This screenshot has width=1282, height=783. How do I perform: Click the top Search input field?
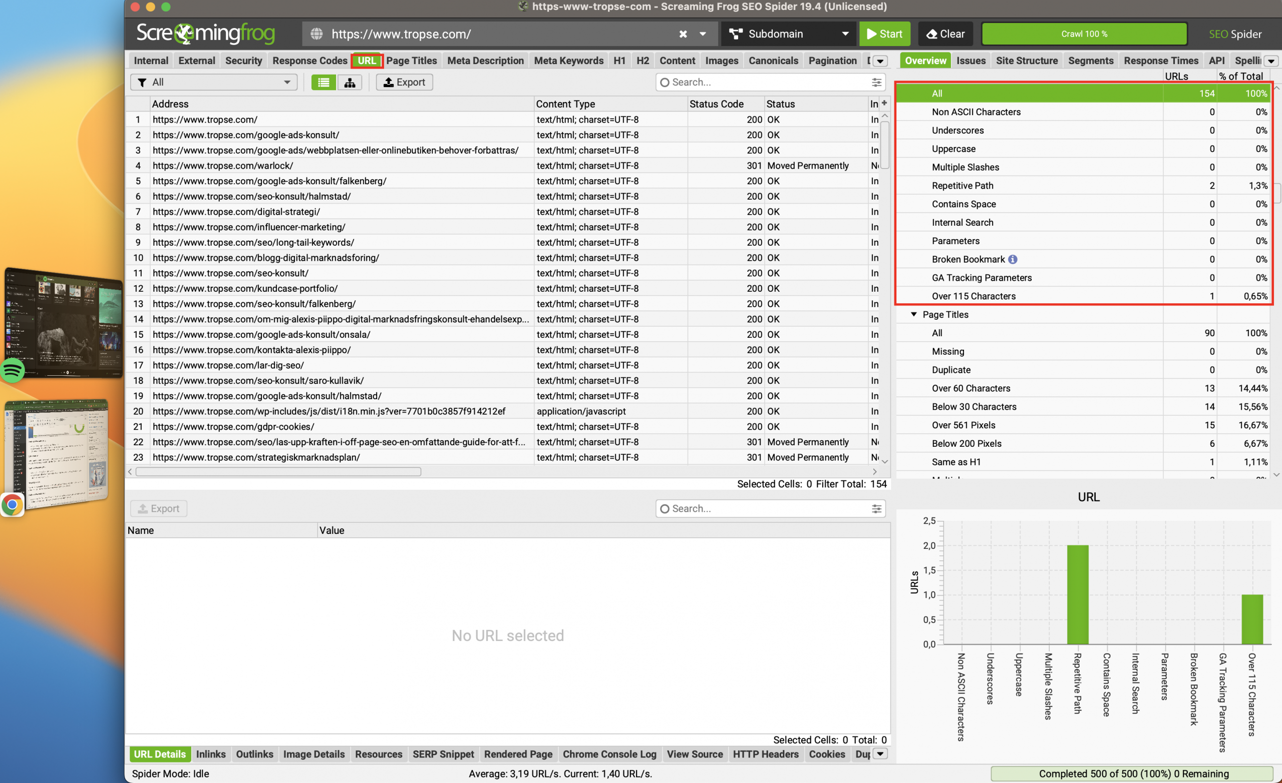click(x=771, y=82)
